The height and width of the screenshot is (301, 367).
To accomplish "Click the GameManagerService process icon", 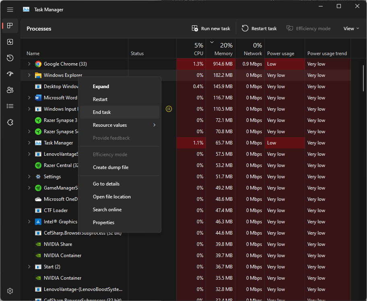I will [38, 188].
